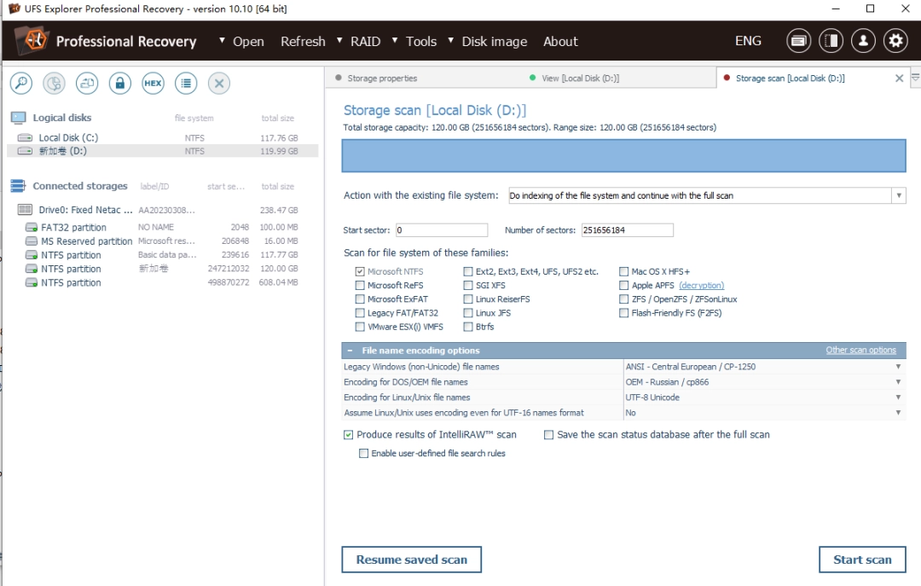
Task: Open the existing file system action dropdown
Action: tap(898, 194)
